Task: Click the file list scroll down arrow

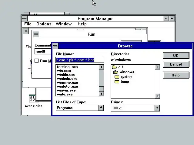Action: [x=101, y=94]
